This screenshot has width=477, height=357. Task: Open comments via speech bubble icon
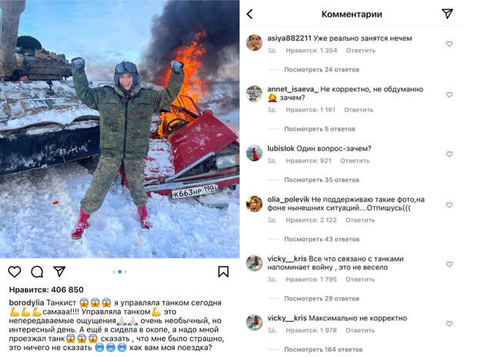click(x=37, y=272)
